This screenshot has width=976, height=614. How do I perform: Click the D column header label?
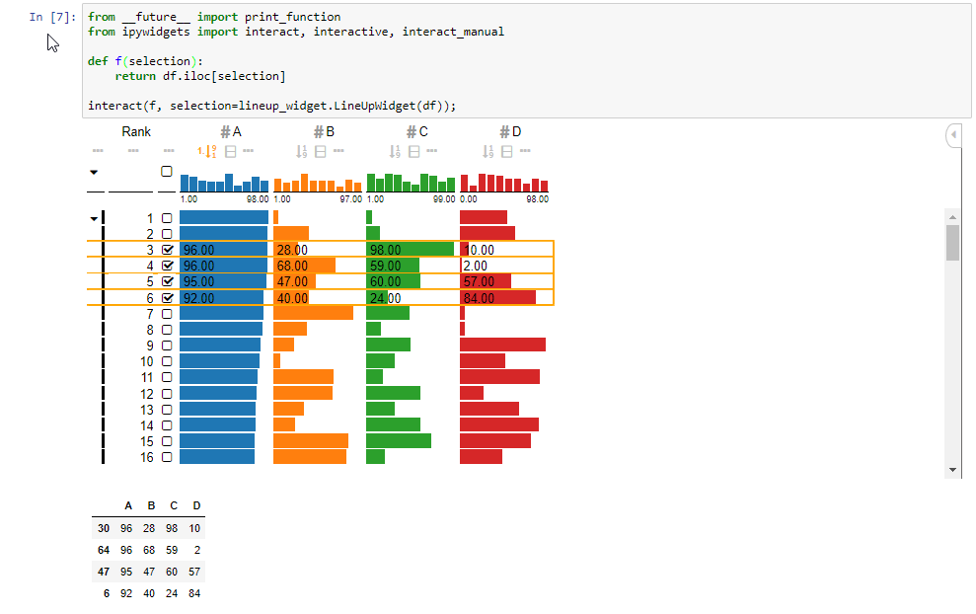[510, 132]
